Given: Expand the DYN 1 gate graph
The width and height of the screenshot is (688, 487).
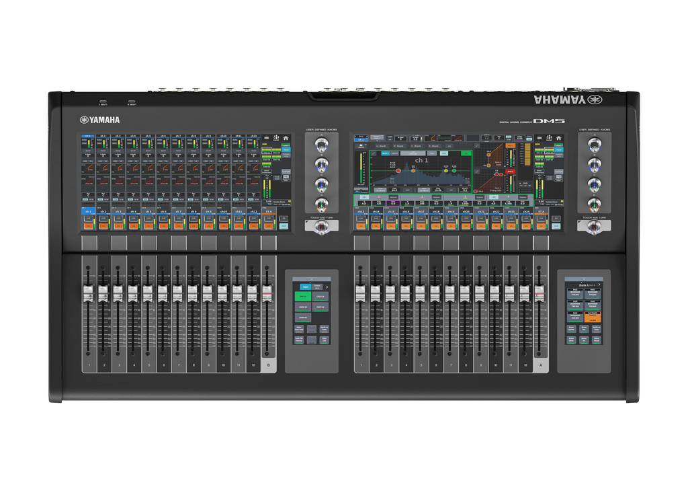Looking at the screenshot, I should [477, 145].
